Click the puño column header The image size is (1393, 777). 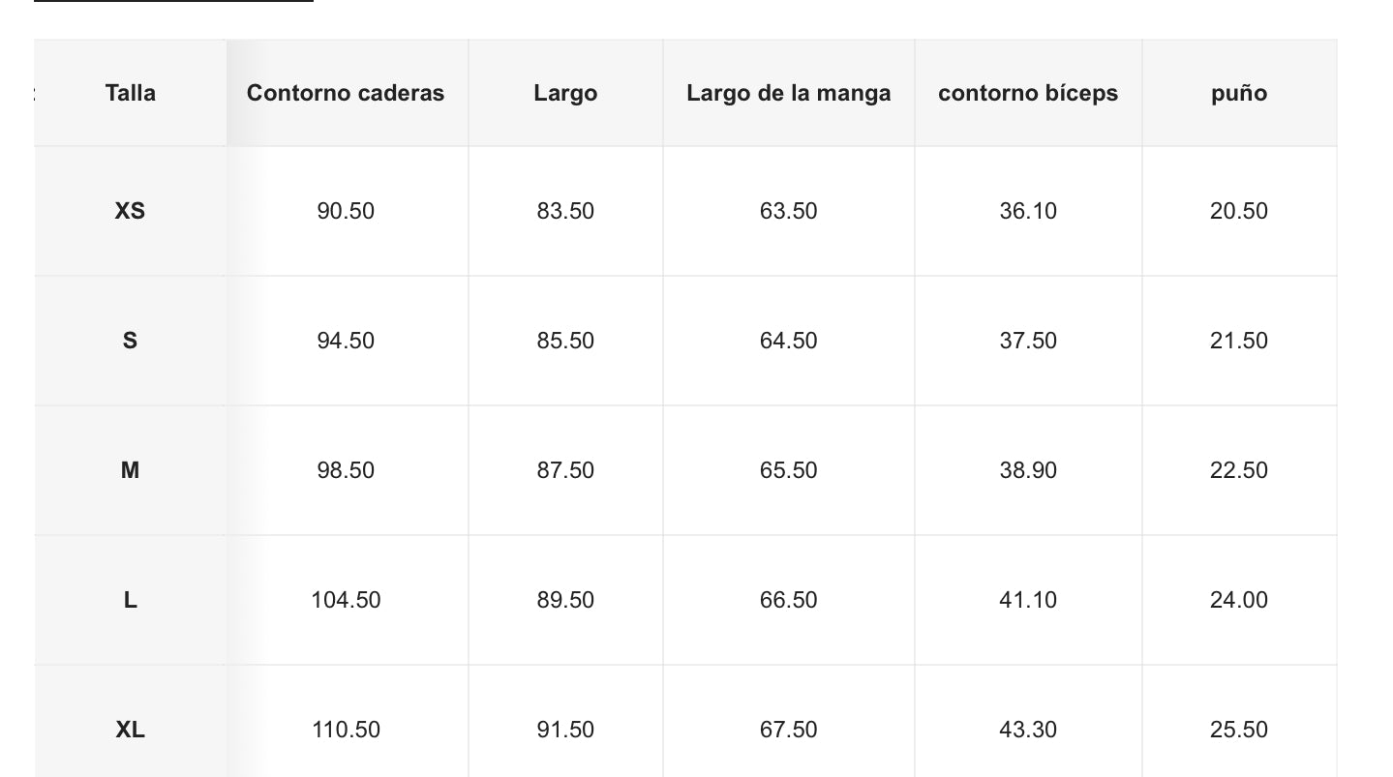point(1238,93)
